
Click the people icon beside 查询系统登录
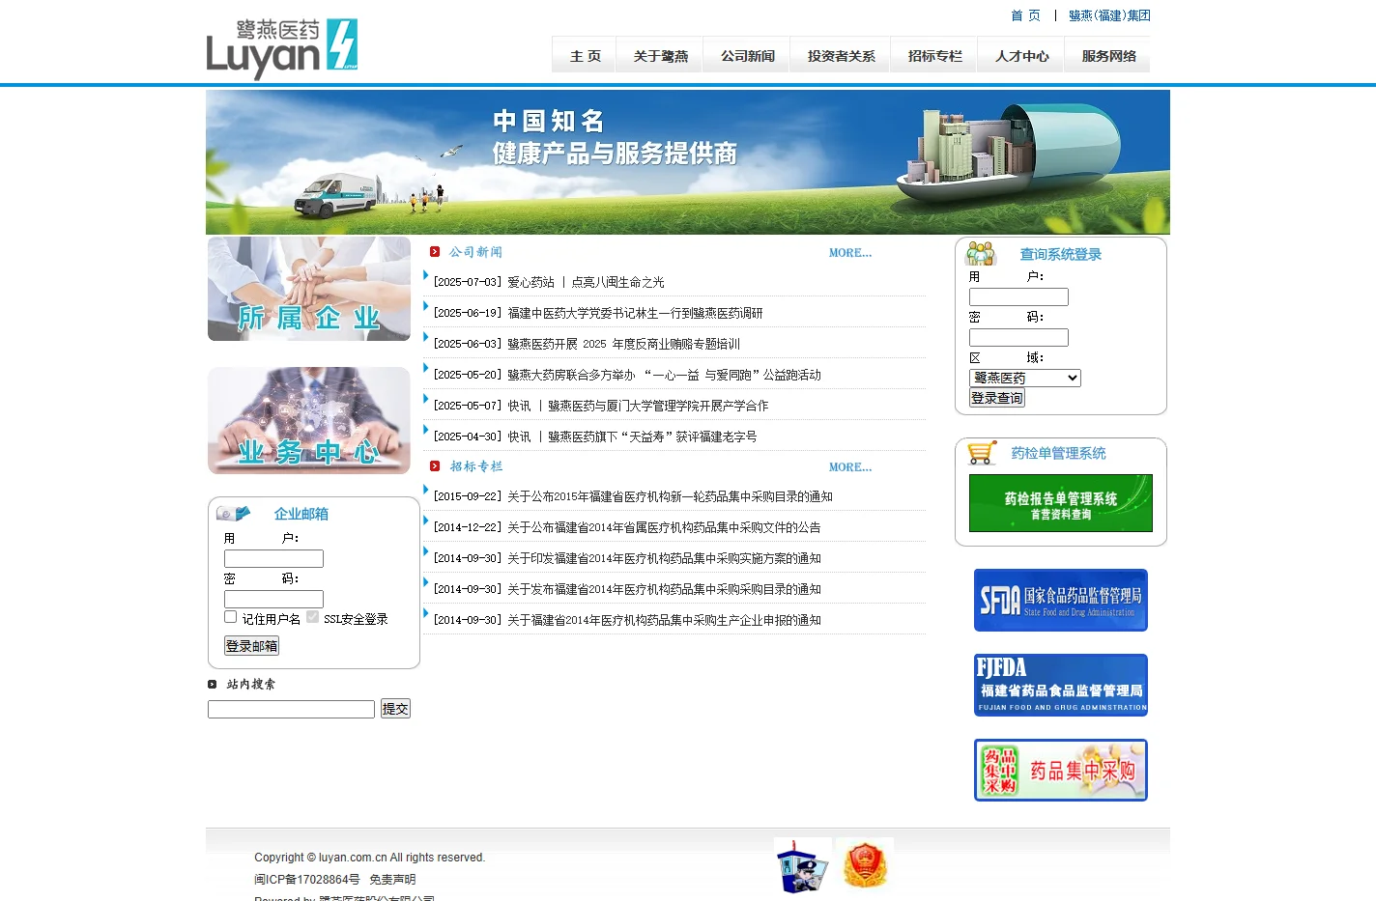coord(980,253)
